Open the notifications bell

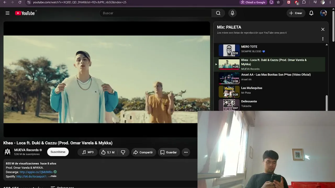(x=311, y=13)
